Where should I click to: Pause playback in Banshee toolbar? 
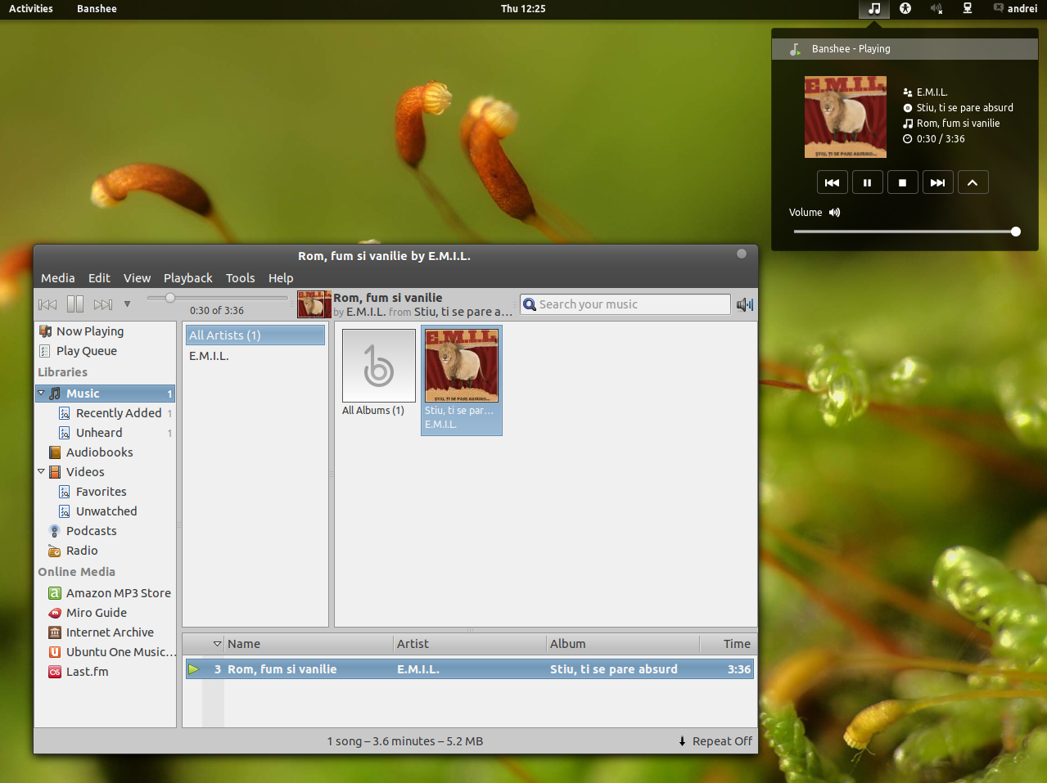point(75,304)
